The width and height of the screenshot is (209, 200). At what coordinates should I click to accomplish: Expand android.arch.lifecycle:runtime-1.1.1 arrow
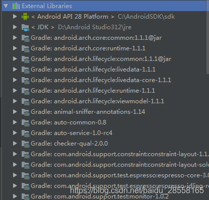(x=15, y=91)
